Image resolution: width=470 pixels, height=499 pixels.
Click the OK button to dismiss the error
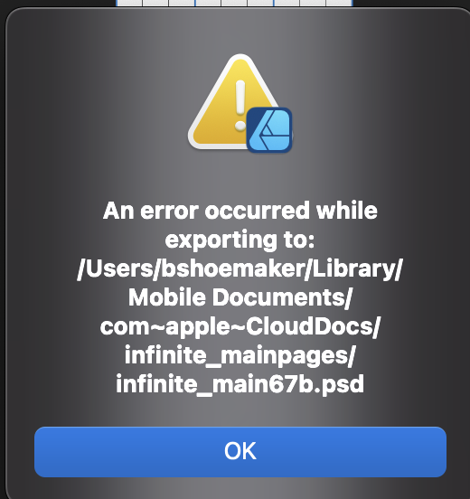[x=240, y=452]
